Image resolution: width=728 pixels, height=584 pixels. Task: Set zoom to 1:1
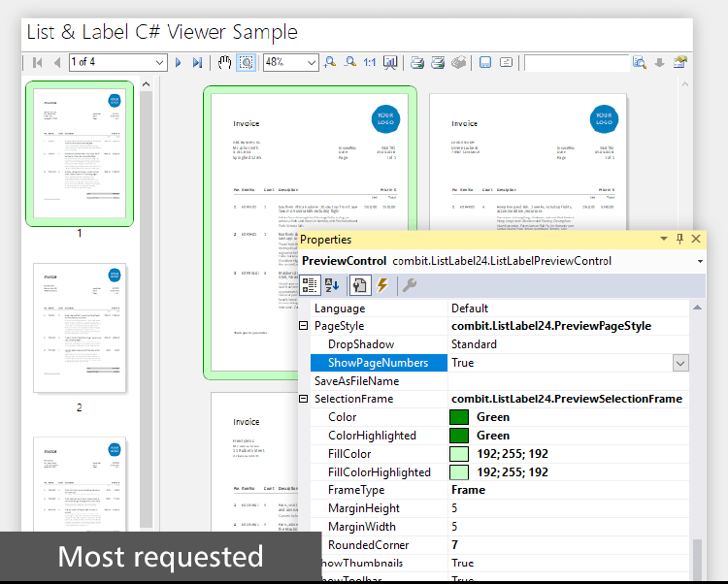coord(370,62)
